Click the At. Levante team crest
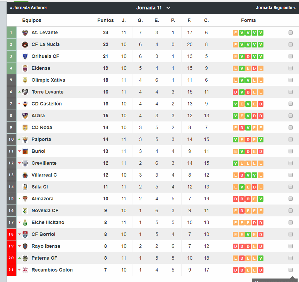 (x=25, y=33)
